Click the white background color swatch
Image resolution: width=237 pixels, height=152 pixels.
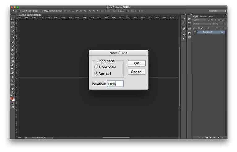click(14, 100)
